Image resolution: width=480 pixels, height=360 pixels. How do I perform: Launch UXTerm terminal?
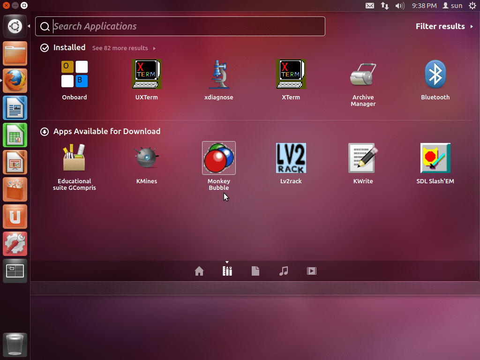point(147,75)
